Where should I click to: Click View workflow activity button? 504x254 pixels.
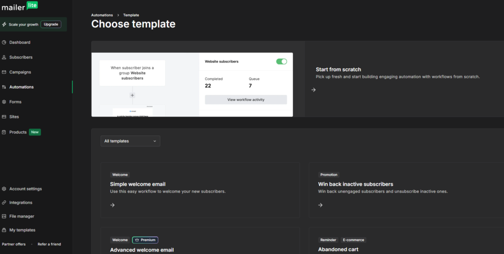pos(246,99)
